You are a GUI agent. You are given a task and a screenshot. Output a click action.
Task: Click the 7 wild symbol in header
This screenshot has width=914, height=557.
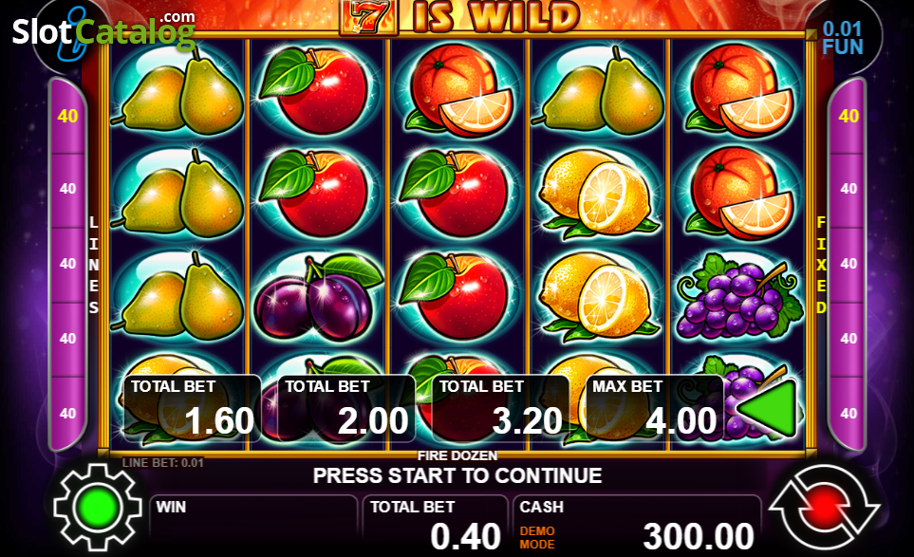[368, 17]
